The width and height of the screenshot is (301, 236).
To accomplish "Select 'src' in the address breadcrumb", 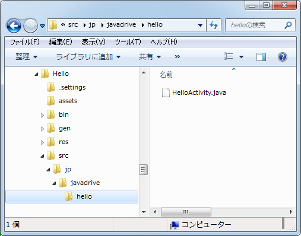I will click(73, 25).
